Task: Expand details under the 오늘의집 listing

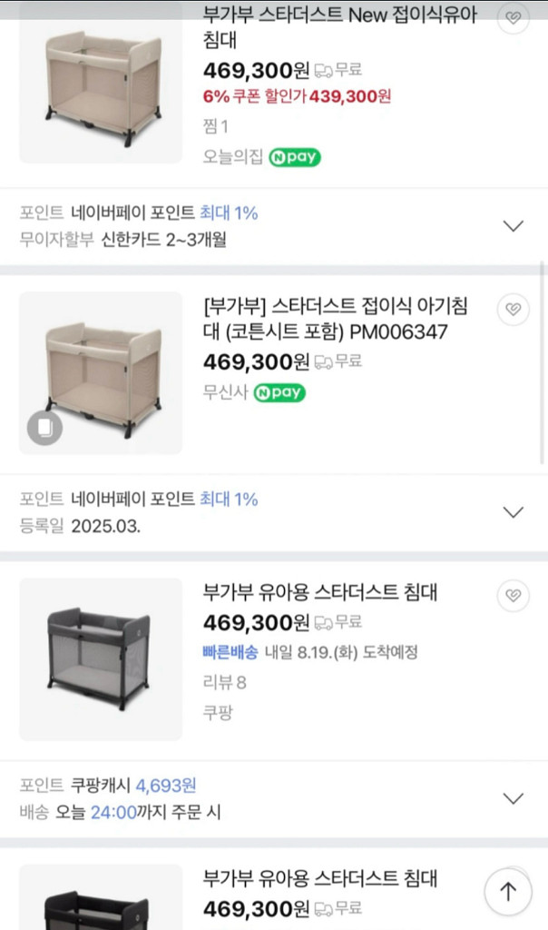Action: 514,226
